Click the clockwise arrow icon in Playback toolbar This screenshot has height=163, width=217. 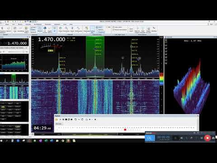coord(82,120)
